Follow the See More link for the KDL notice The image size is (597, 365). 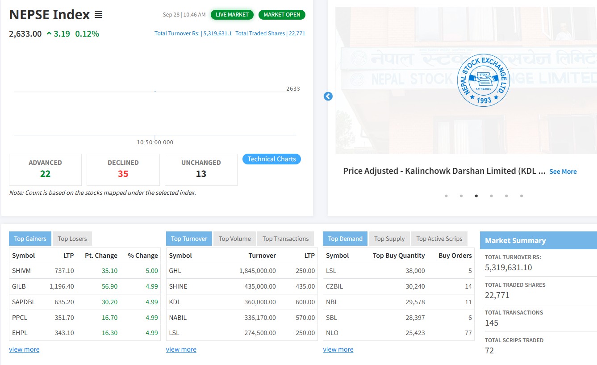click(x=563, y=172)
